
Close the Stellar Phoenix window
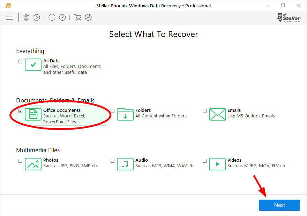coord(299,6)
